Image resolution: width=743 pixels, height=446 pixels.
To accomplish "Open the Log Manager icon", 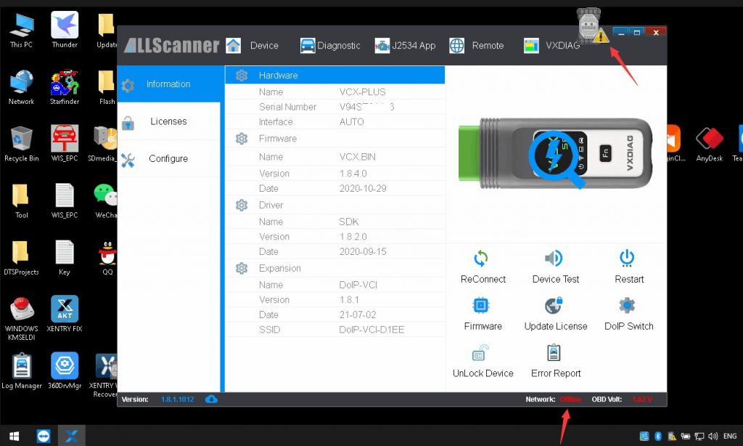I will [21, 371].
